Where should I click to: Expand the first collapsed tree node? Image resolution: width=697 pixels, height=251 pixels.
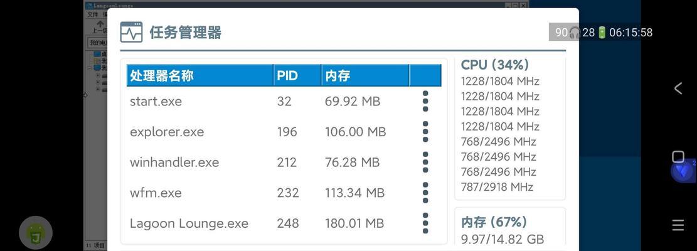pos(98,75)
